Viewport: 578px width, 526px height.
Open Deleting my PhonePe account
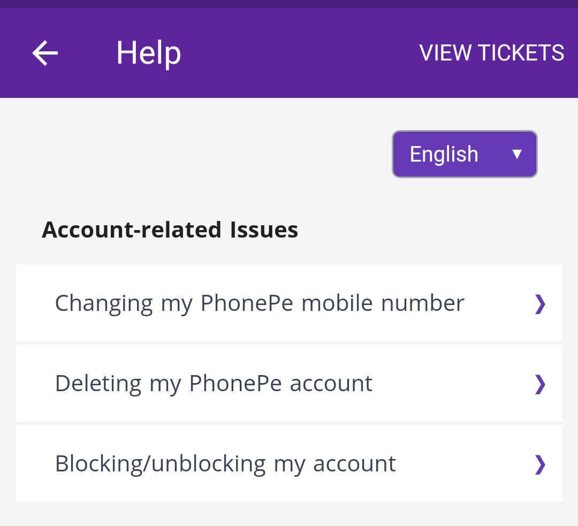tap(214, 384)
